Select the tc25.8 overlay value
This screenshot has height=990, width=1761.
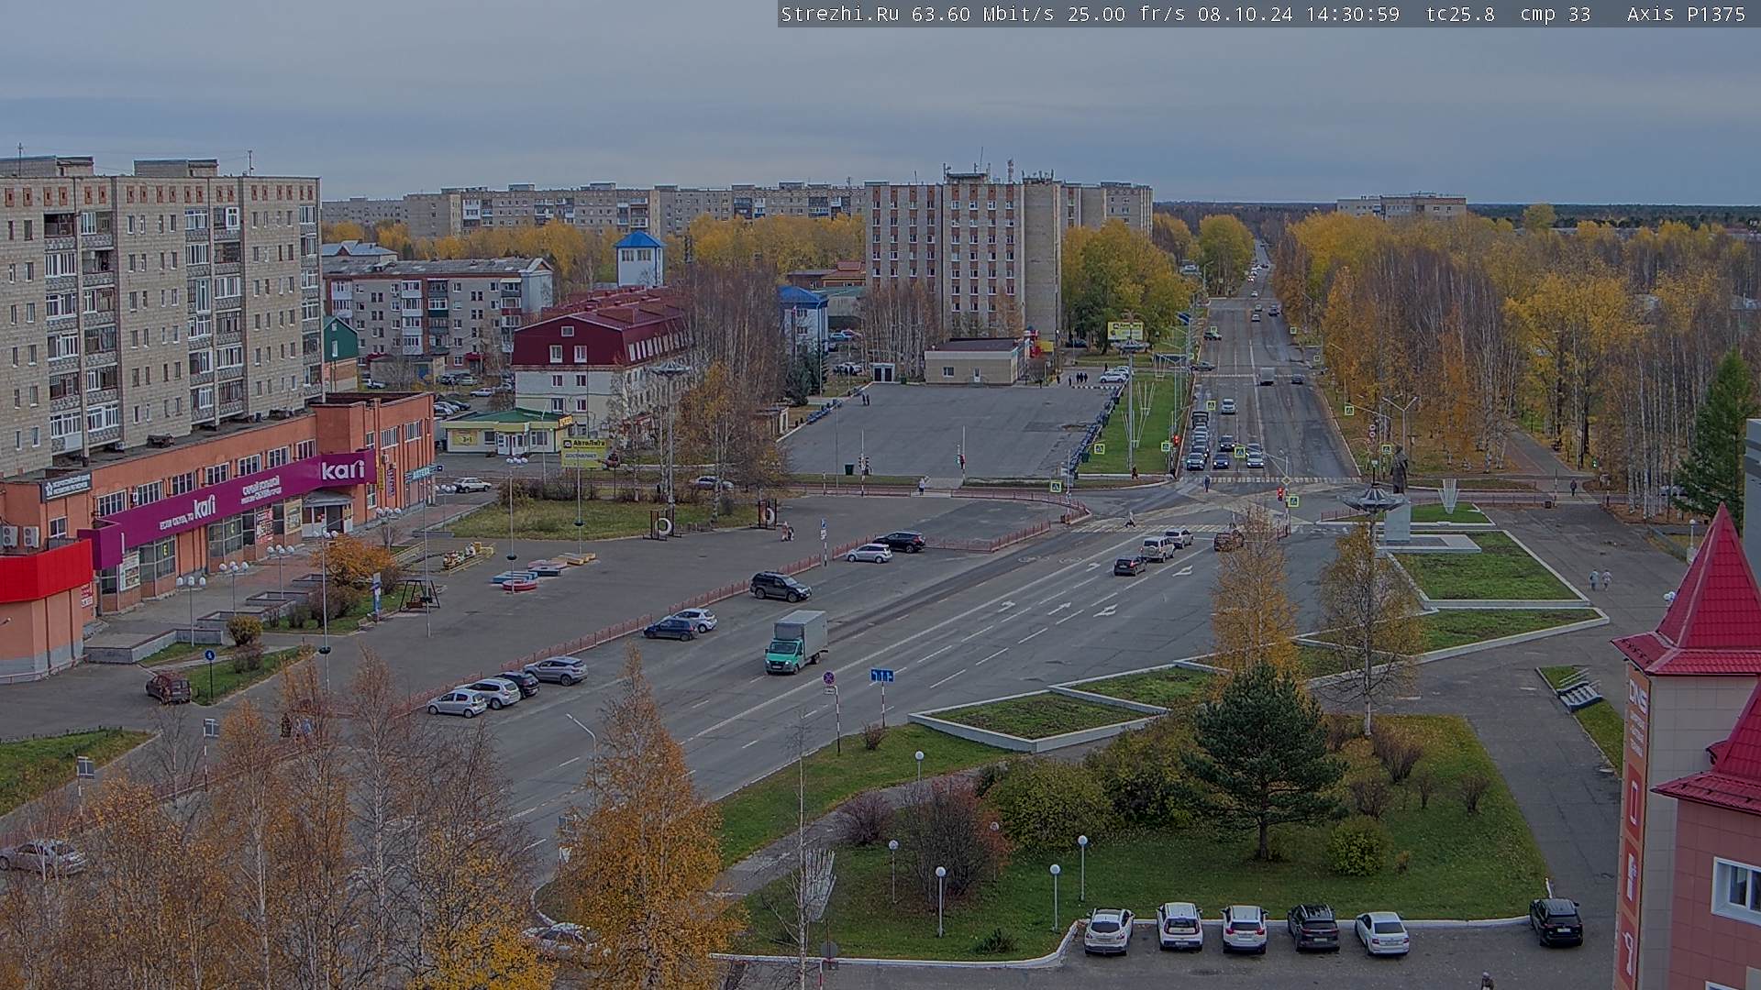[1460, 14]
